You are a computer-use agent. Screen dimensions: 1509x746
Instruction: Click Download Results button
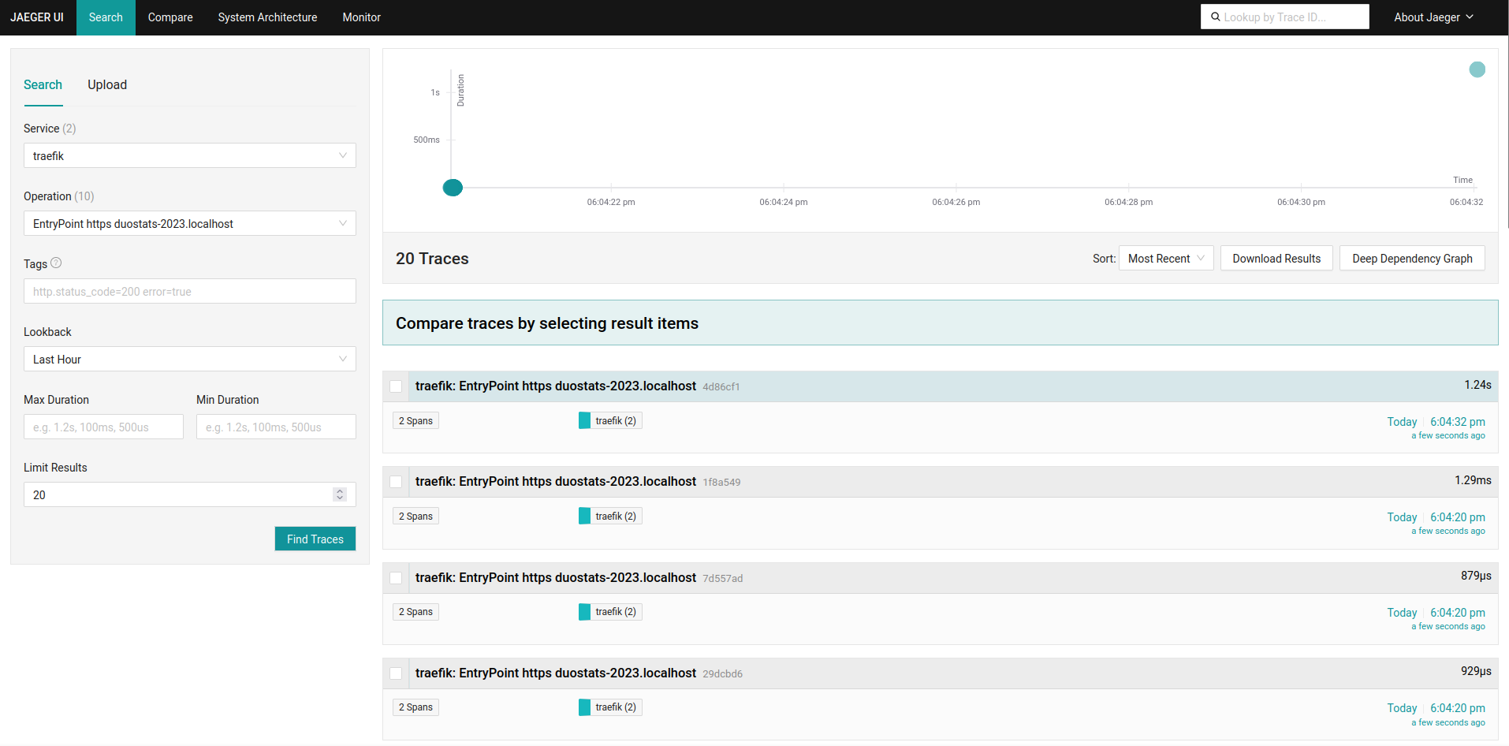pyautogui.click(x=1276, y=259)
